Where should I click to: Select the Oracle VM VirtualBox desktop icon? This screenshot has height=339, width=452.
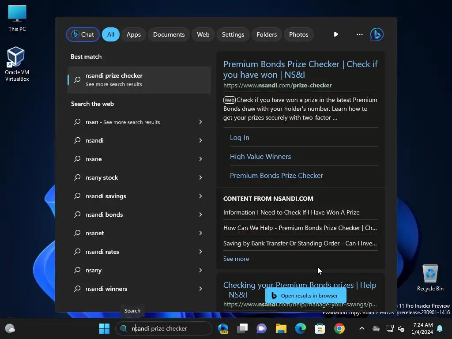(x=17, y=64)
